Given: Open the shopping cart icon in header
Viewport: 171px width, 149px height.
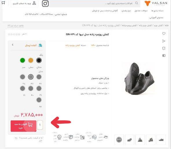Looking at the screenshot, I should [x=3, y=3].
